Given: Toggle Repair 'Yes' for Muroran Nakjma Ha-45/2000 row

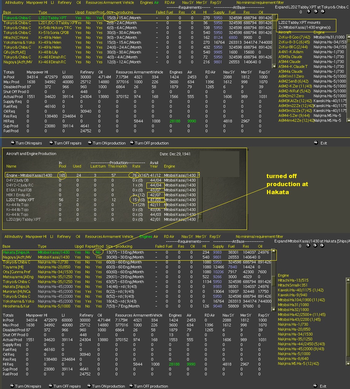Looking at the screenshot, I should click(x=88, y=291).
